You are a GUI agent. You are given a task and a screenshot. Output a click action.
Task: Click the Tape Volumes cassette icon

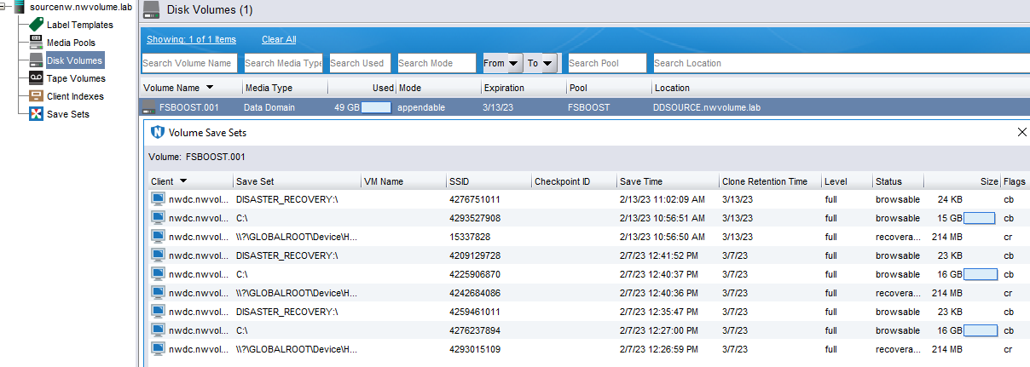point(36,78)
